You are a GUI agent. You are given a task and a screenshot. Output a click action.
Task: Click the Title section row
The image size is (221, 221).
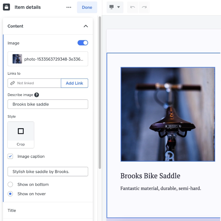(x=48, y=211)
